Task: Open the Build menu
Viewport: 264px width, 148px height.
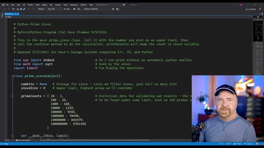Action: 38,5
